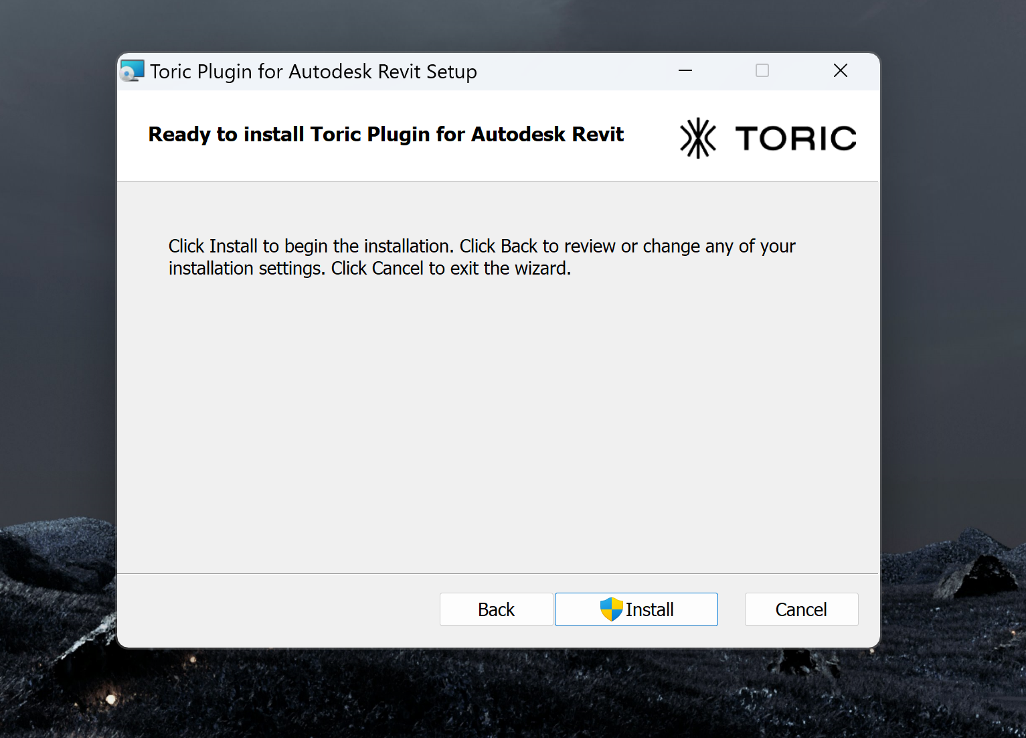Minimize the Toric Setup window
Image resolution: width=1026 pixels, height=738 pixels.
[x=685, y=70]
